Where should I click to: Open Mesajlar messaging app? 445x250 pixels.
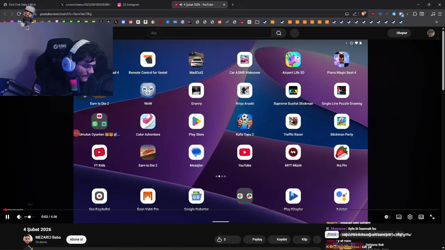point(196,152)
